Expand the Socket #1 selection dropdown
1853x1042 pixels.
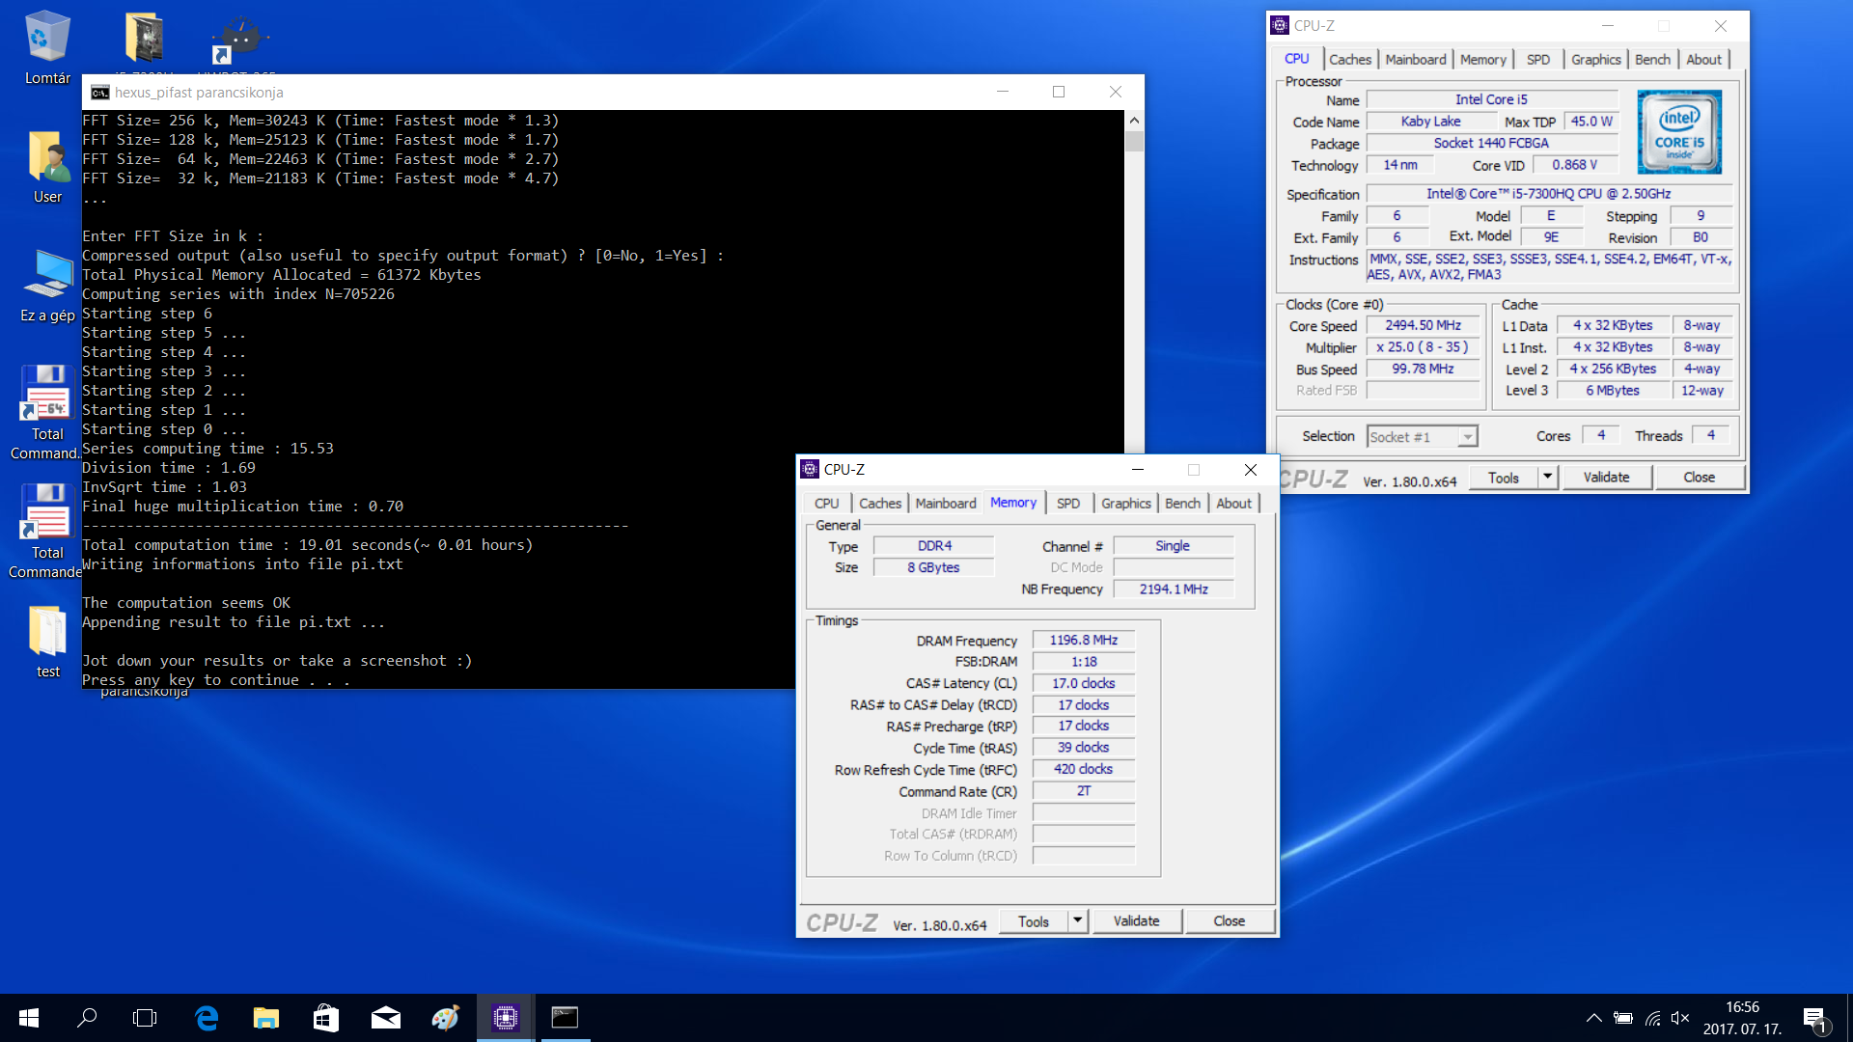tap(1467, 437)
